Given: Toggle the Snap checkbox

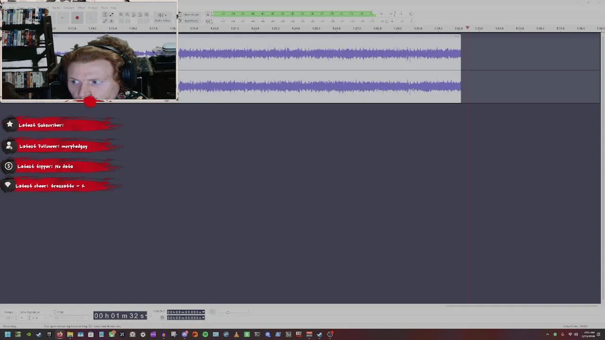Looking at the screenshot, I should coord(55,312).
